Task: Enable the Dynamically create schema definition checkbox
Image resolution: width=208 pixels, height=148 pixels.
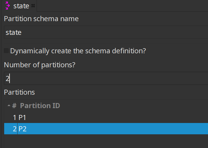Action: pos(6,51)
